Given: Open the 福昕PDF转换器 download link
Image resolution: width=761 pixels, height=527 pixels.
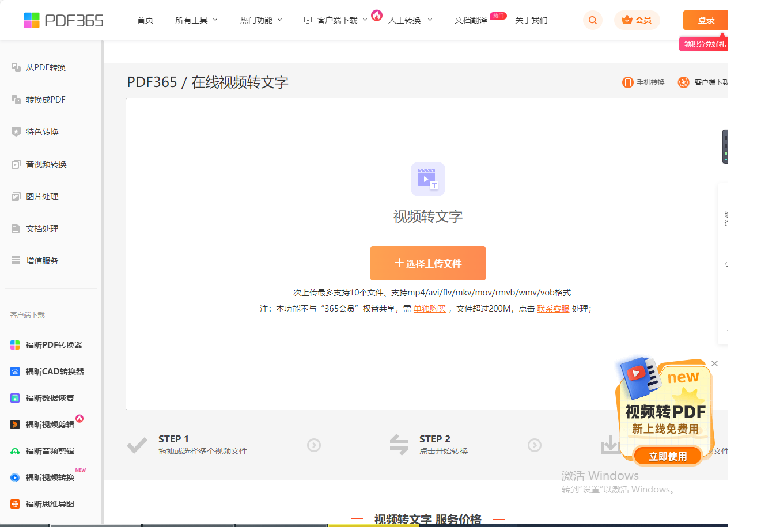Looking at the screenshot, I should point(54,345).
